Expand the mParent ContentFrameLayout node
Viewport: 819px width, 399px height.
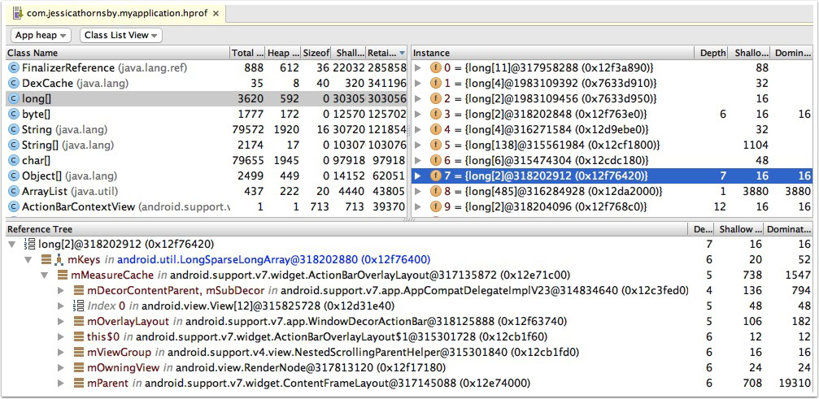pyautogui.click(x=62, y=384)
